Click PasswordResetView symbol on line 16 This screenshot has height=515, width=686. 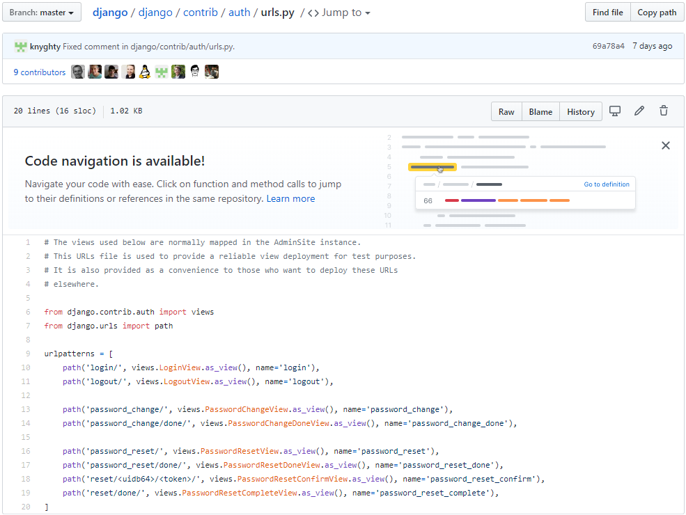tap(240, 451)
